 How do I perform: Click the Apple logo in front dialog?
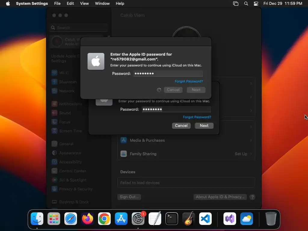[x=96, y=61]
